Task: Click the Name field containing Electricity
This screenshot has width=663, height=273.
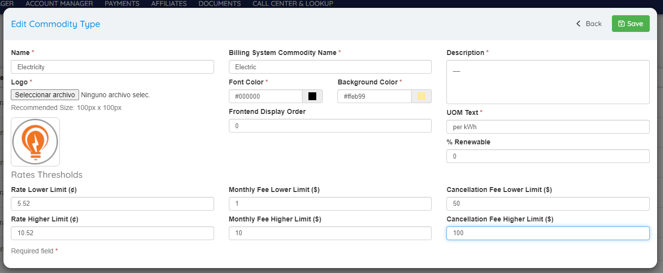Action: 112,67
